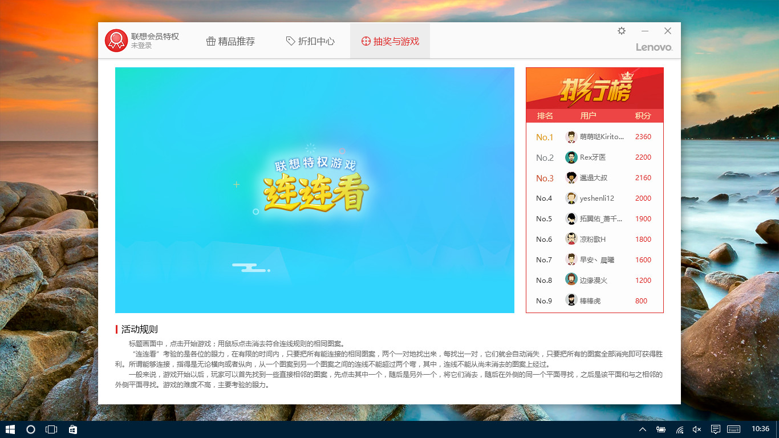Start the 连连看 game in the banner
779x438 pixels.
coord(315,190)
